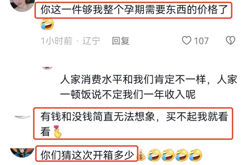Click the 辽宁 location label
247x165 pixels.
pyautogui.click(x=91, y=41)
